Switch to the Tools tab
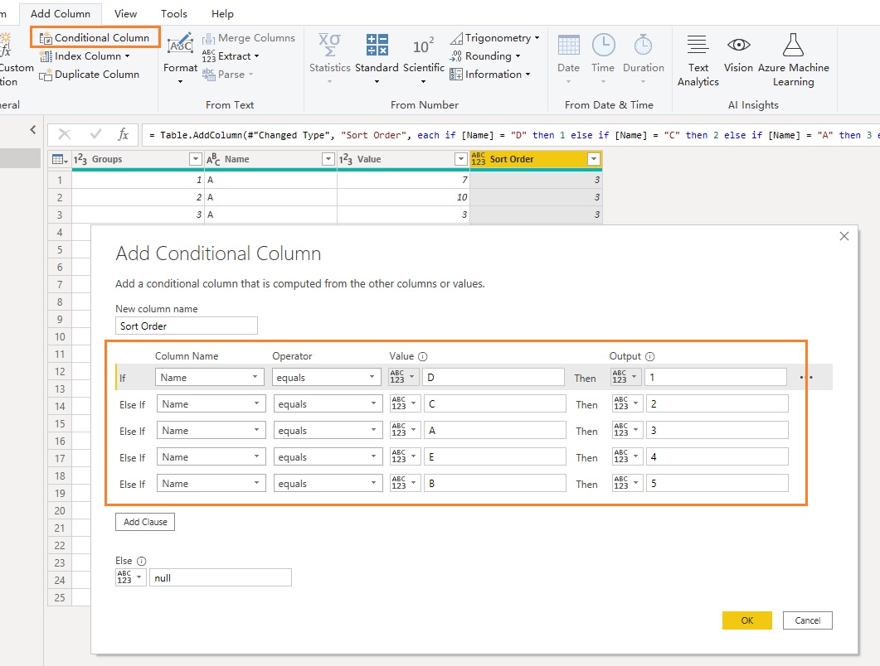 (173, 13)
